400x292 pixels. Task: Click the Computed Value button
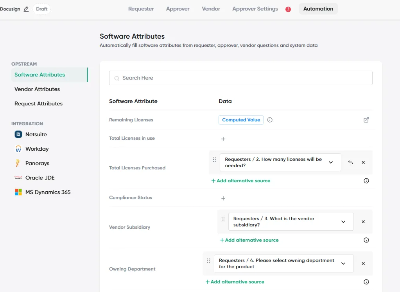tap(241, 120)
